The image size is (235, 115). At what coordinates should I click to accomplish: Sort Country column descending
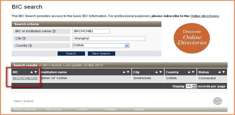193,72
